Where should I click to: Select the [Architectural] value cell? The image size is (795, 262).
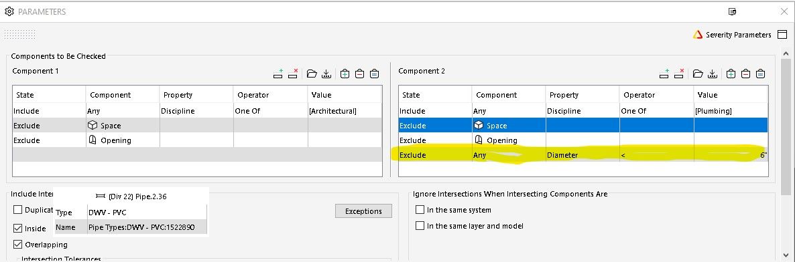[345, 111]
